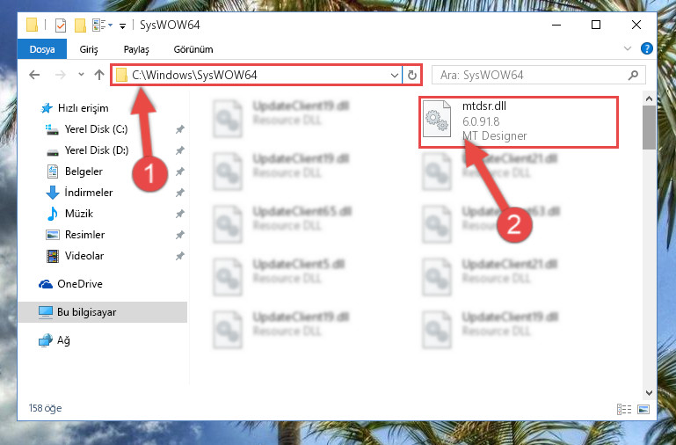Click the mtdsr.dll gear file icon
The height and width of the screenshot is (445, 676).
tap(437, 120)
